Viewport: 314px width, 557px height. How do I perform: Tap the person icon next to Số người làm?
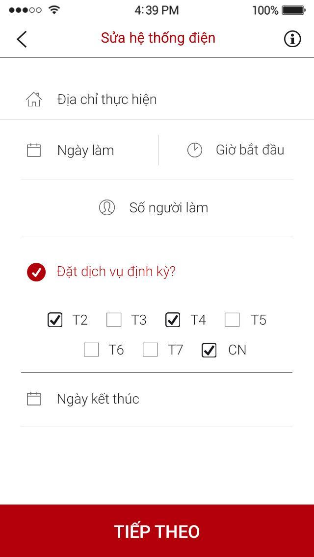click(x=107, y=207)
